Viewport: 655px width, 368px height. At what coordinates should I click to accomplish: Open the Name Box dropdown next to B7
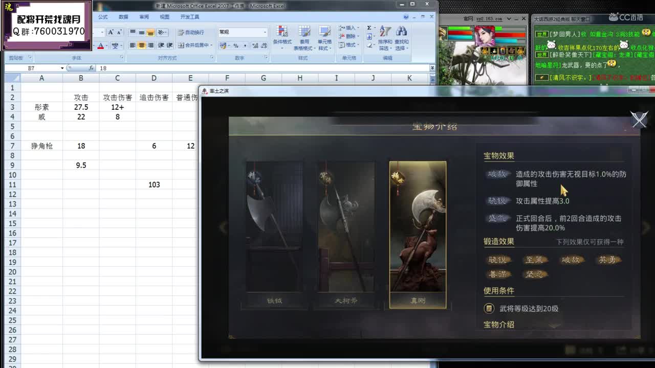pyautogui.click(x=62, y=68)
